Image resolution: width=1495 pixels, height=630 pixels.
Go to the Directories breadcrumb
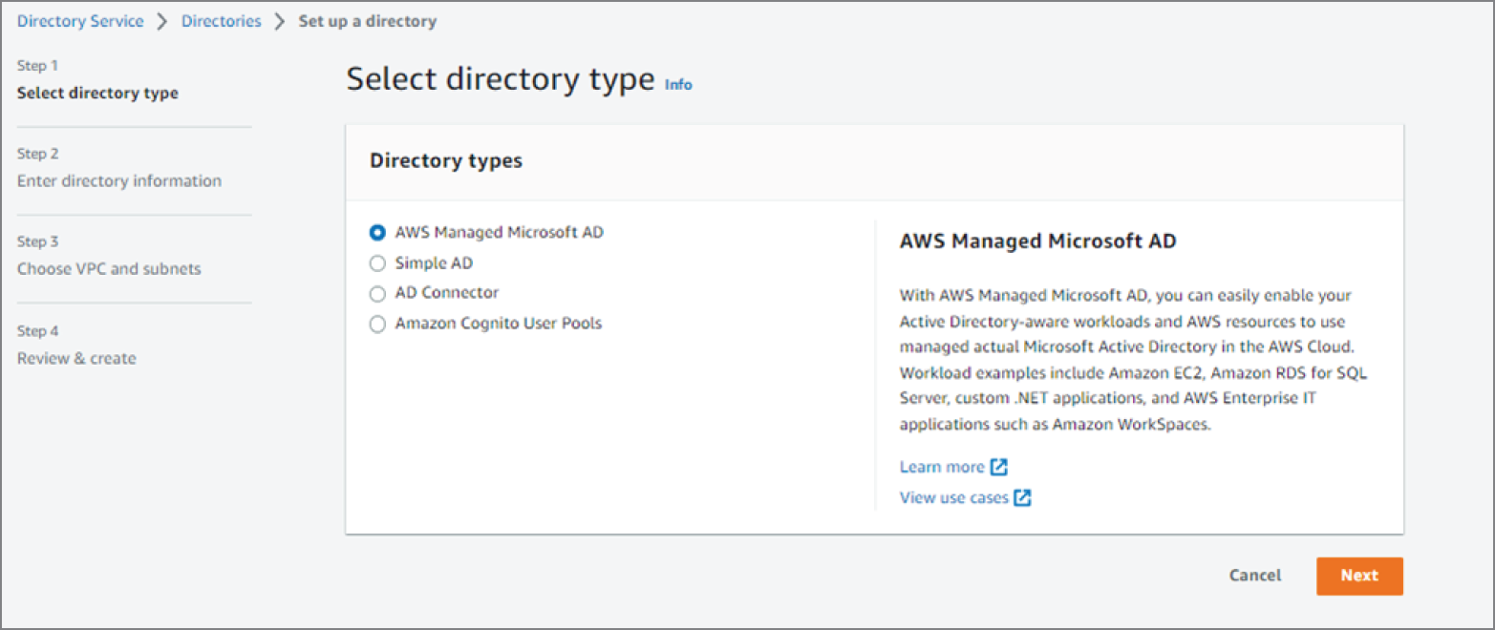(x=222, y=21)
